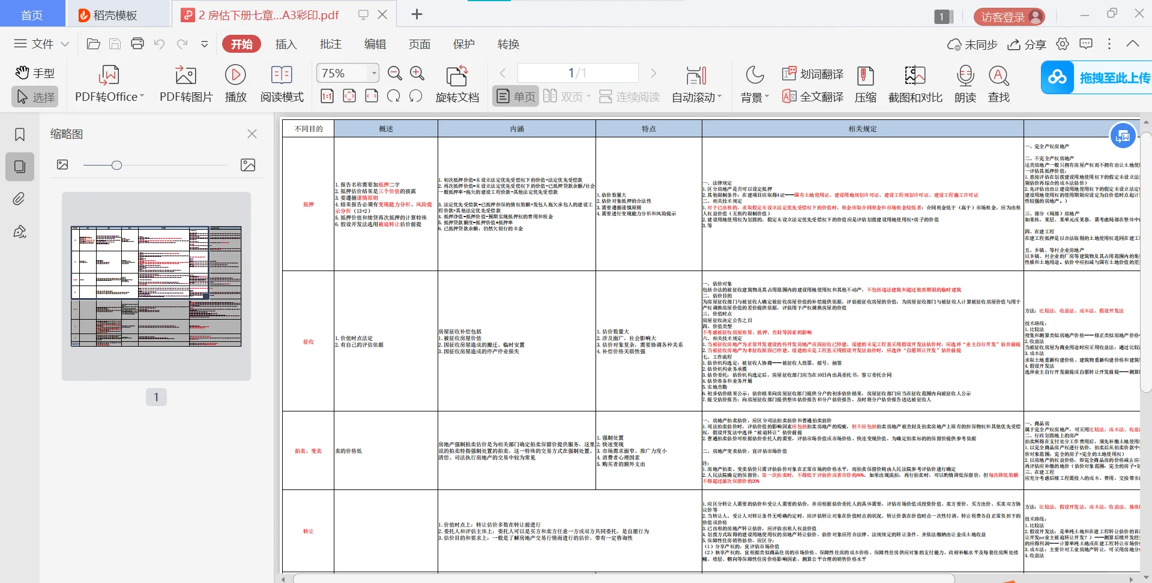Open the attachments panel paperclip icon
Image resolution: width=1152 pixels, height=583 pixels.
click(x=20, y=199)
